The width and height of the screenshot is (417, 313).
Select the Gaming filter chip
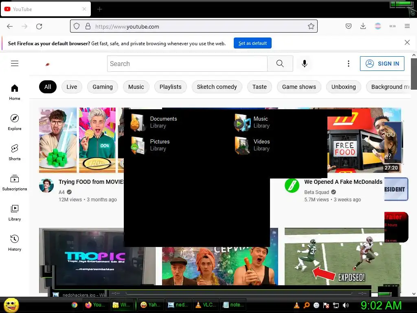pos(103,87)
